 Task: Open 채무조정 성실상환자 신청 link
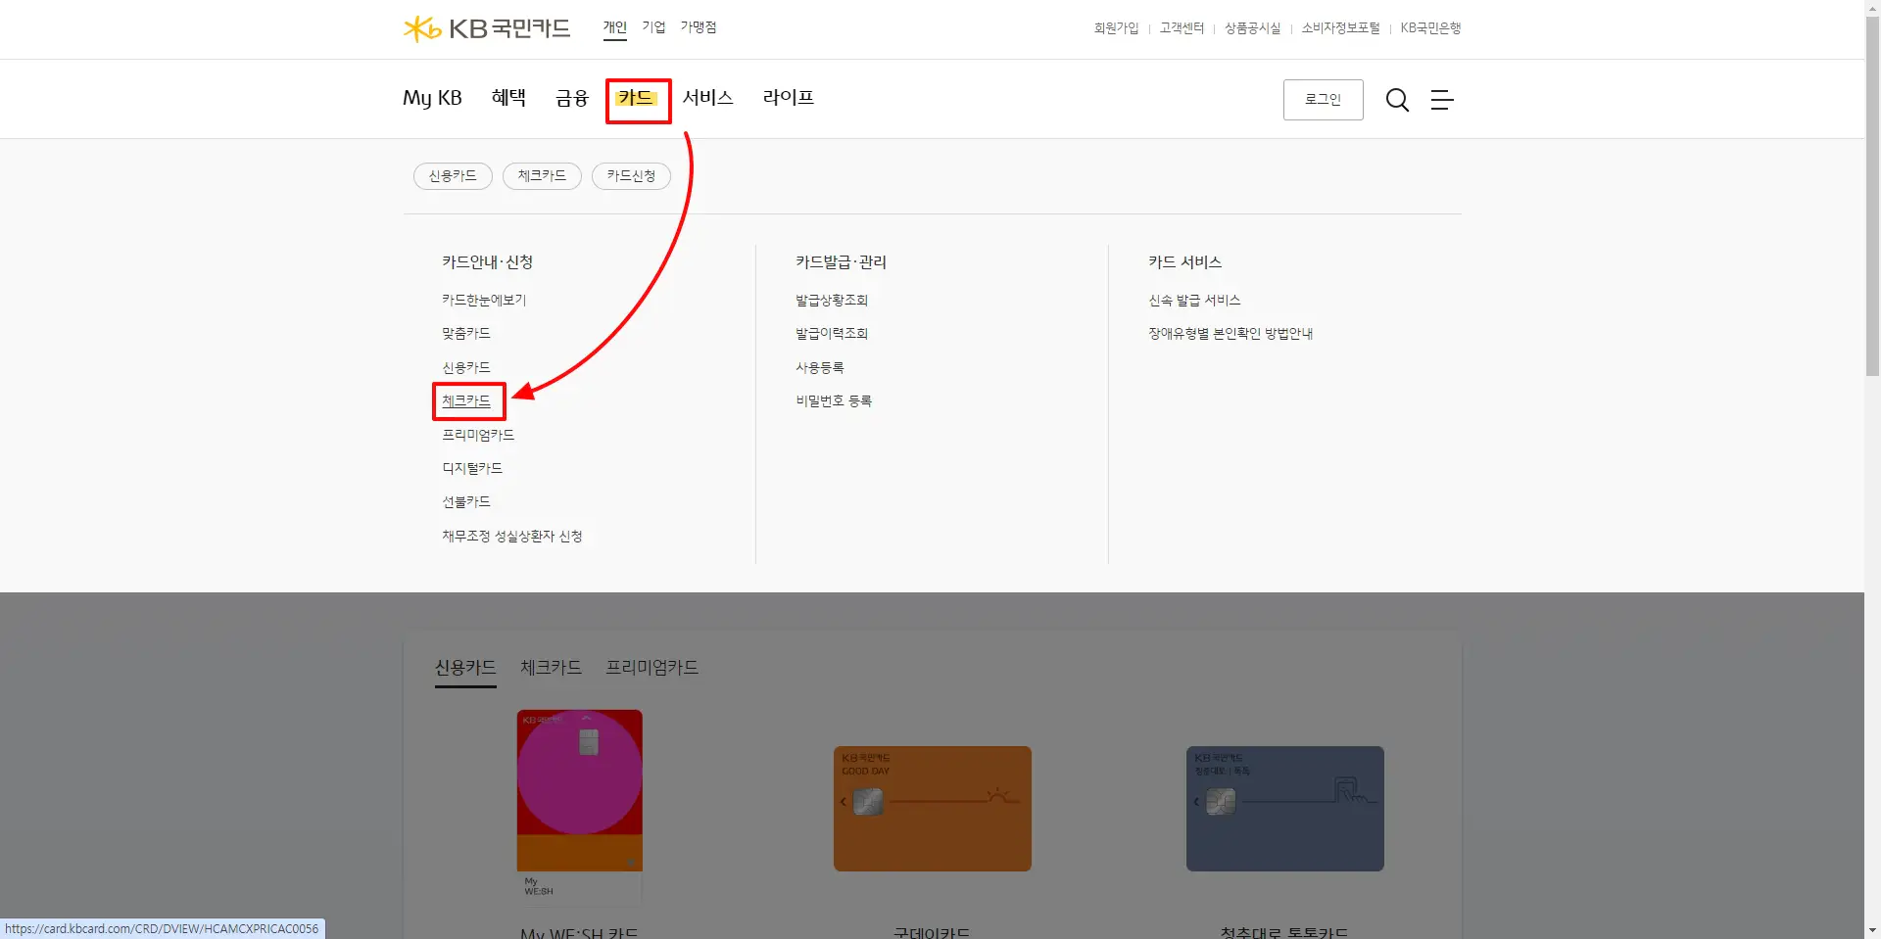(512, 537)
